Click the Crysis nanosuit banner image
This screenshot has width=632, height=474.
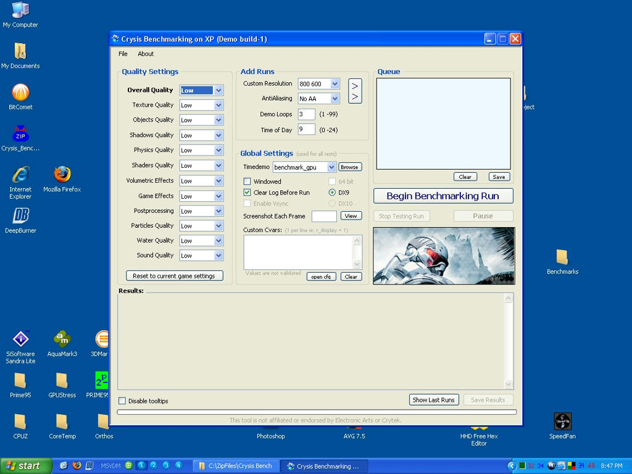(444, 256)
